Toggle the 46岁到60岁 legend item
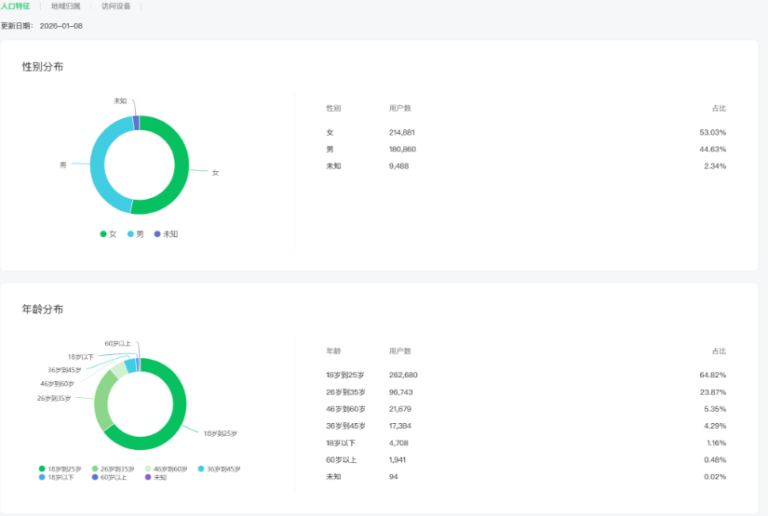Image resolution: width=768 pixels, height=516 pixels. pos(166,469)
